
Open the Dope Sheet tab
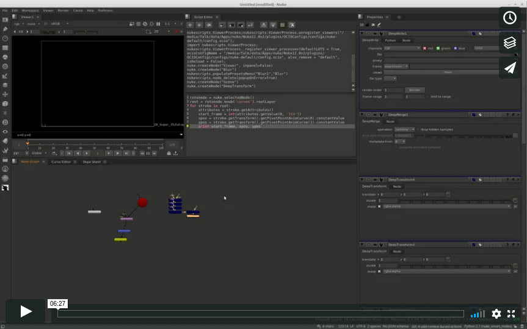(x=92, y=162)
